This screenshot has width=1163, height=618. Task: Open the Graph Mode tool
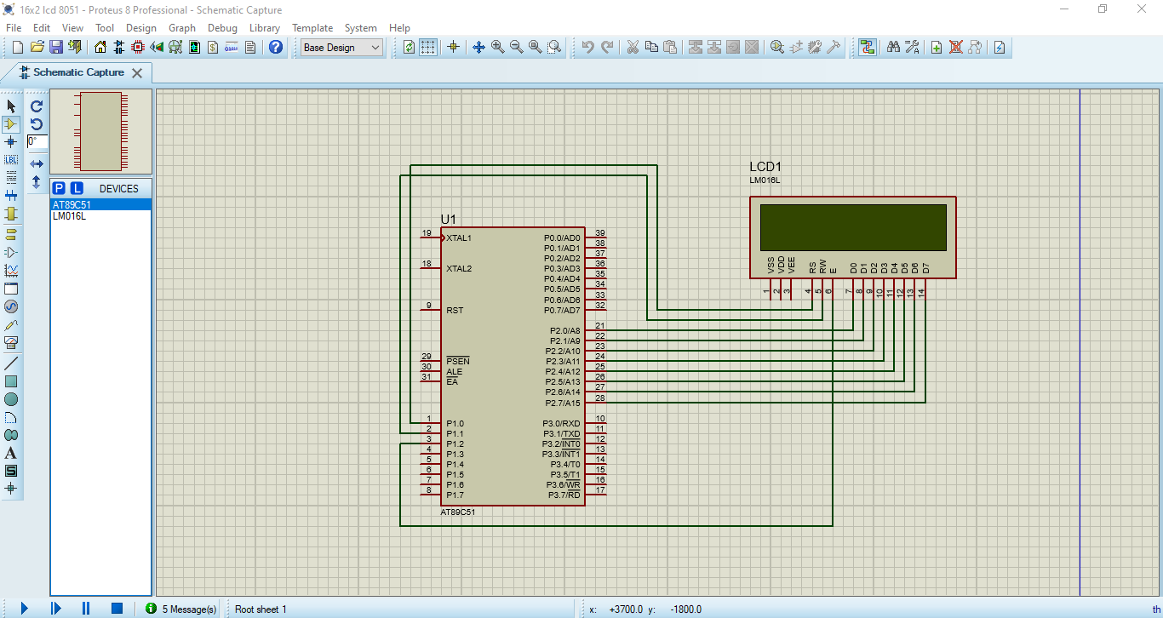coord(11,270)
